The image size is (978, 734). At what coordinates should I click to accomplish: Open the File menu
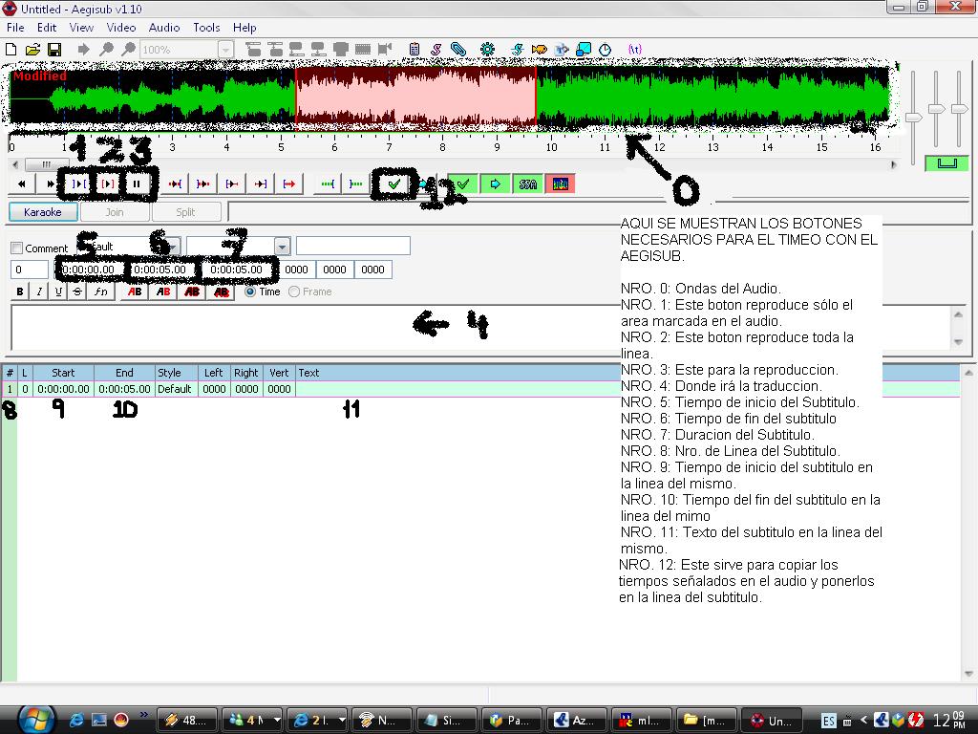(x=15, y=28)
